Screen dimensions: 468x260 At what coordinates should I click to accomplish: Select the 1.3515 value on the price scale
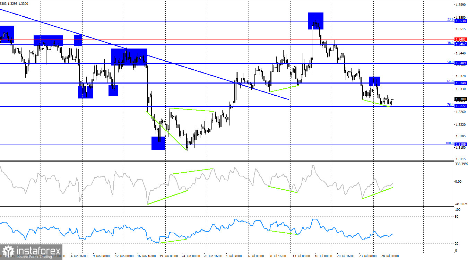pyautogui.click(x=461, y=29)
